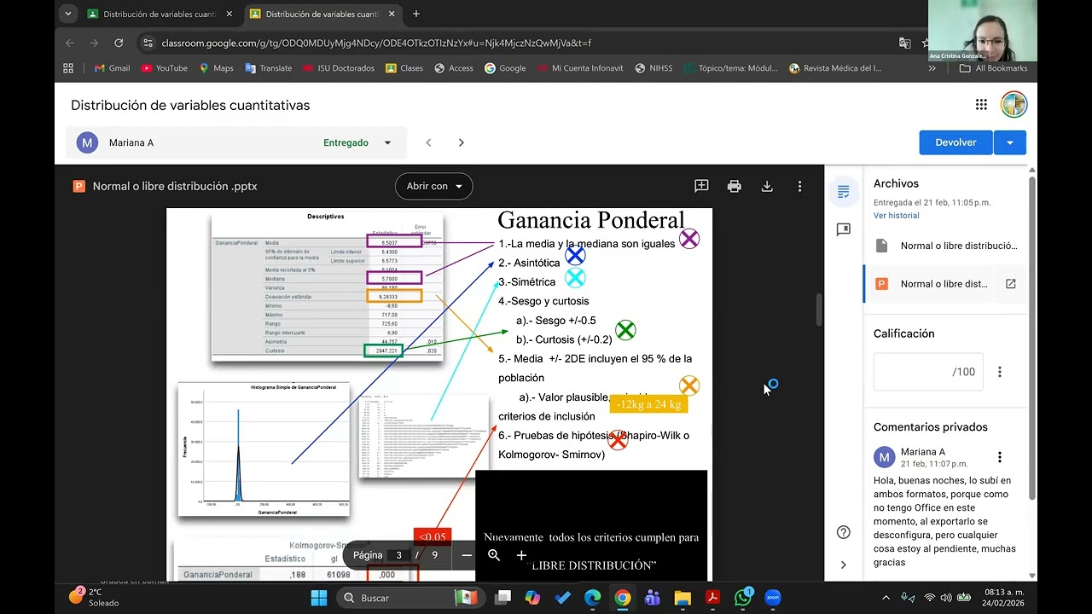Expand the Abrir con dropdown
Screen dimensions: 1092x614
pyautogui.click(x=433, y=186)
